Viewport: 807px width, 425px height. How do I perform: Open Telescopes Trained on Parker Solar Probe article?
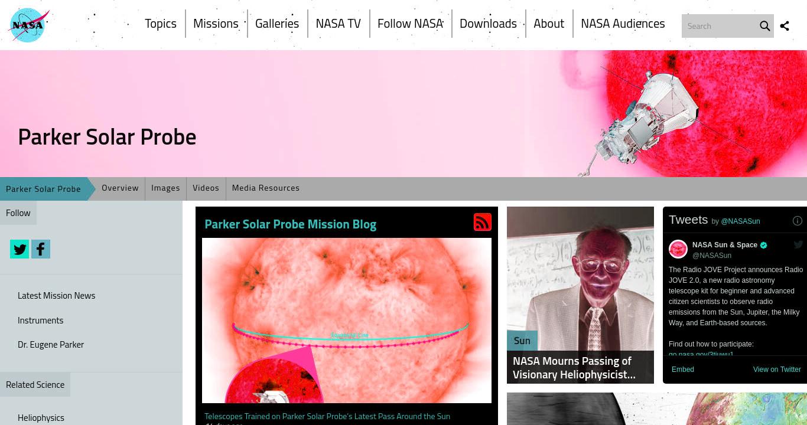pos(327,416)
